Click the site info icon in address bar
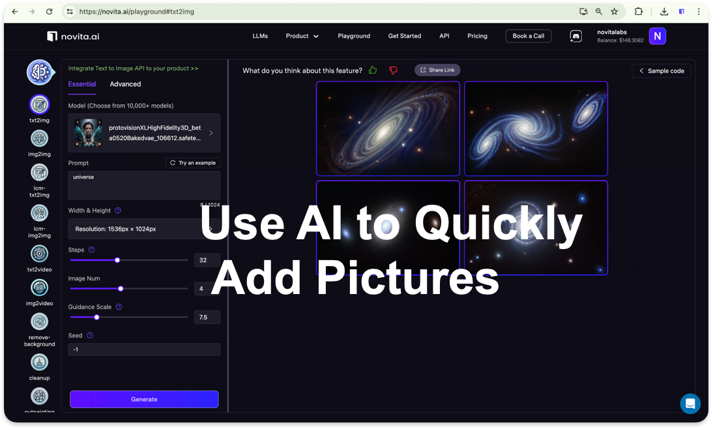Image resolution: width=713 pixels, height=429 pixels. [70, 12]
